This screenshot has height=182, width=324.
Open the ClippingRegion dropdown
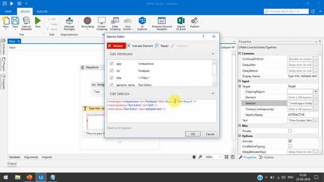315,92
